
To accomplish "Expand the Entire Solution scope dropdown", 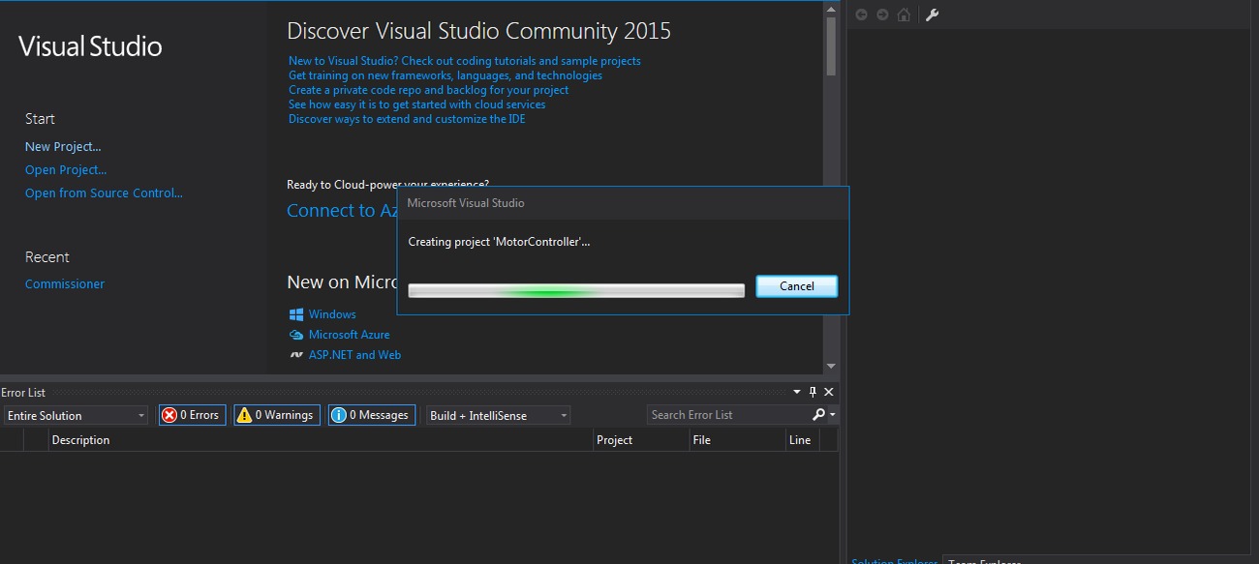I will pos(76,415).
